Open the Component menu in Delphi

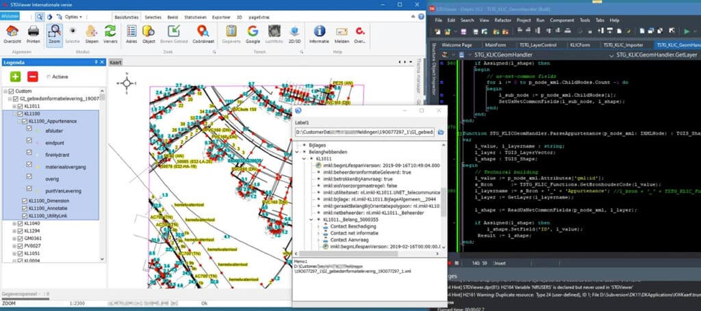tap(562, 20)
